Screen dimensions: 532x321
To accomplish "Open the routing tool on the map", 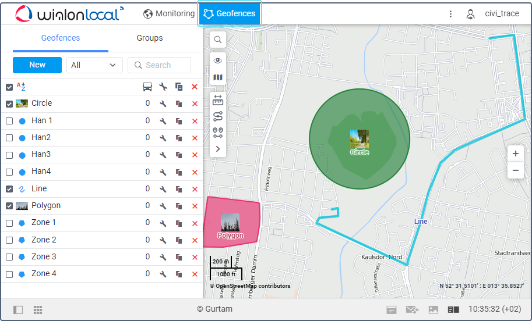I will [x=218, y=116].
